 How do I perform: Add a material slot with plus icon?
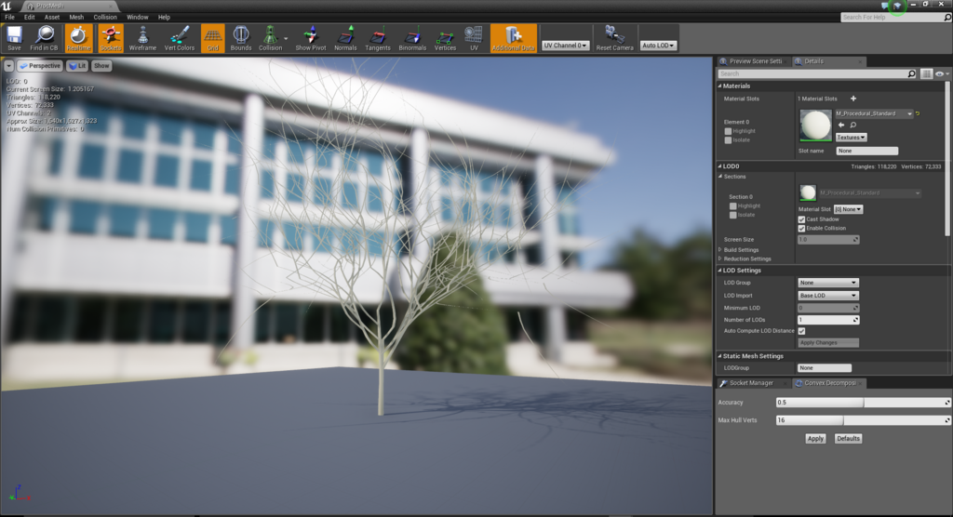(x=853, y=99)
